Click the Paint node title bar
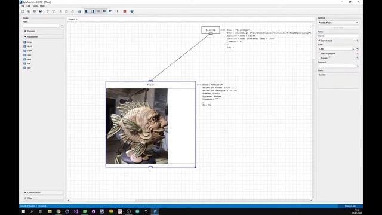This screenshot has width=382, height=215. point(150,85)
